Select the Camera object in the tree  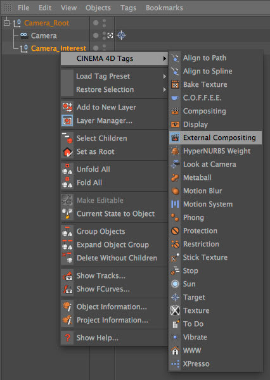click(44, 35)
